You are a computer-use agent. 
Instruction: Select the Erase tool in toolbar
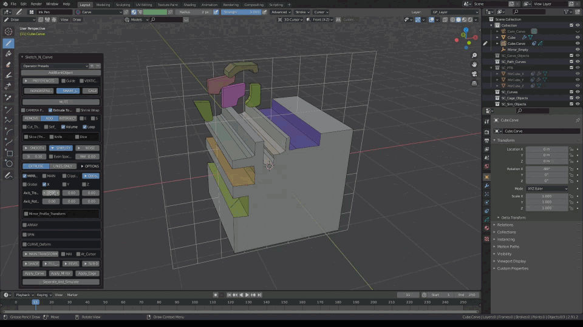[x=9, y=65]
